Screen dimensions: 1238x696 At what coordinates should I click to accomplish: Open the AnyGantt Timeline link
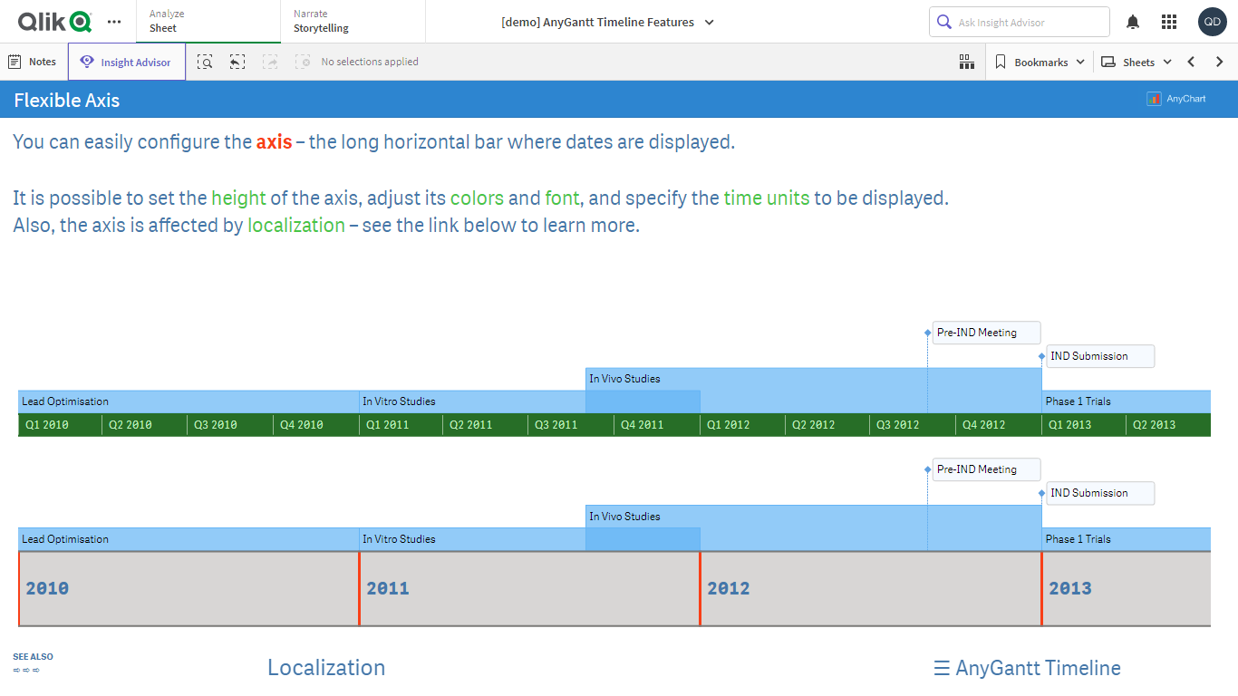pos(1027,668)
